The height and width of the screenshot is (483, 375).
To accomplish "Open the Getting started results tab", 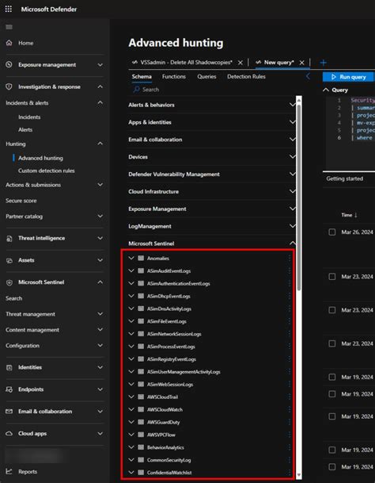I will (x=345, y=178).
